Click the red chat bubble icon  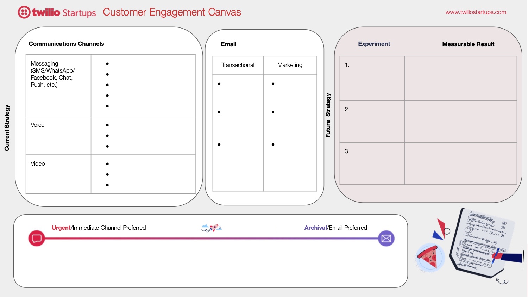[37, 239]
